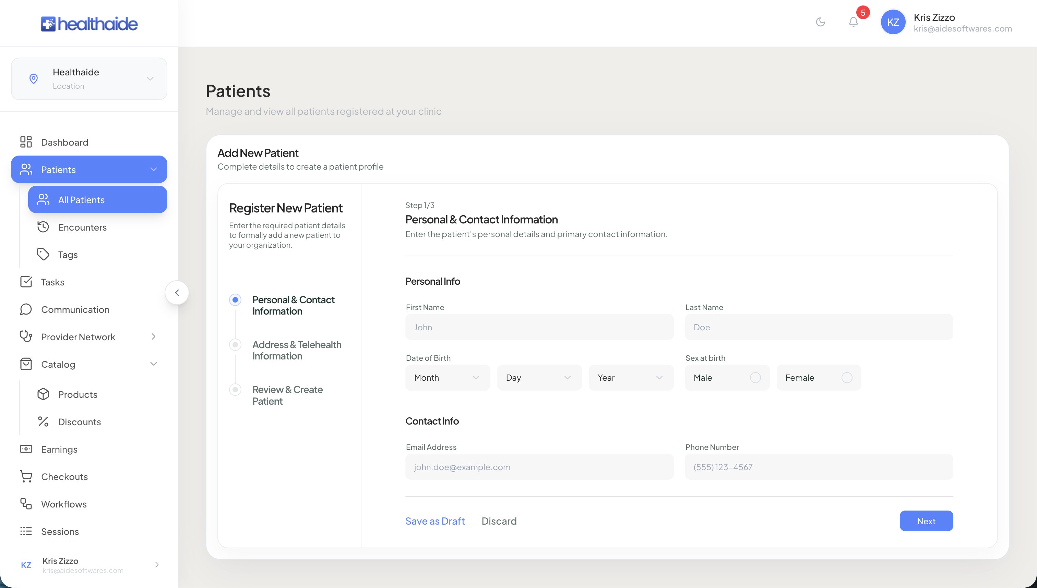Open Encounters in the sidebar
This screenshot has width=1037, height=588.
pyautogui.click(x=97, y=227)
